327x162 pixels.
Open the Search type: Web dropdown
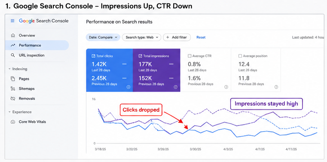142,37
